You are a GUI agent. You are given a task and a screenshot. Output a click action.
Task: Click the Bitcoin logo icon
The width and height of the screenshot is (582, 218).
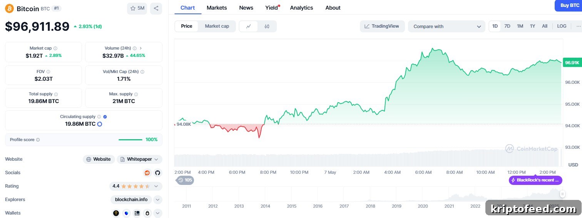point(9,8)
